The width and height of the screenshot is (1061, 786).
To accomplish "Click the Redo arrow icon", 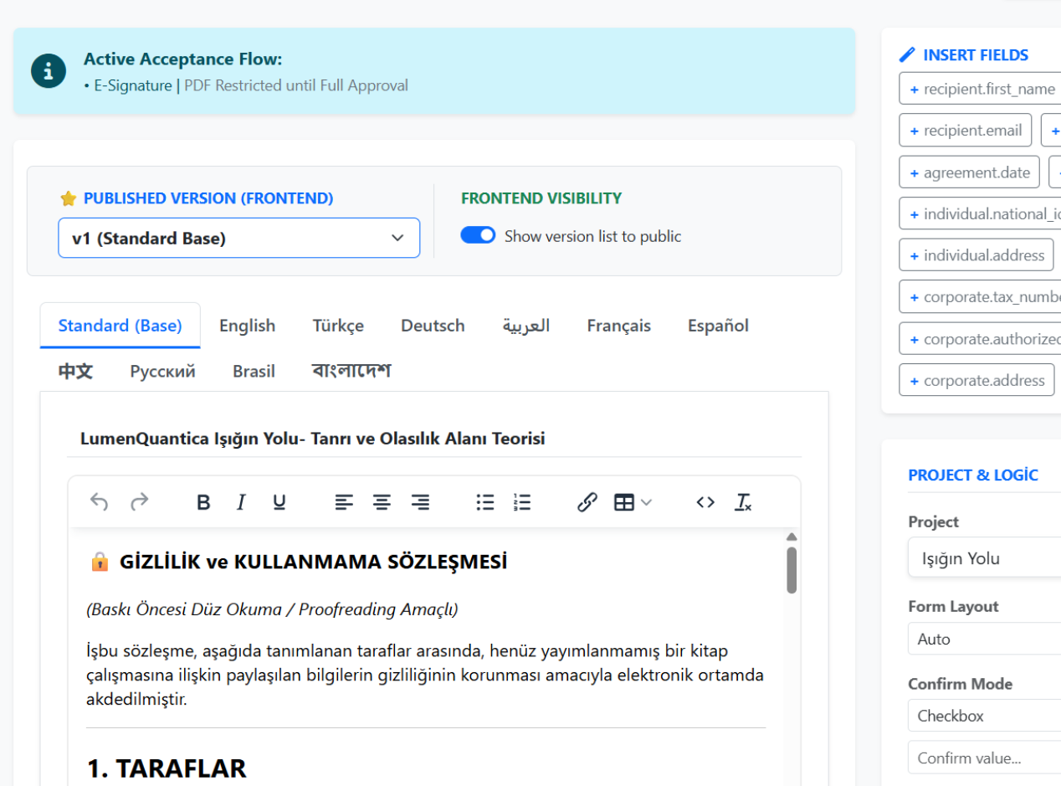I will pyautogui.click(x=139, y=502).
